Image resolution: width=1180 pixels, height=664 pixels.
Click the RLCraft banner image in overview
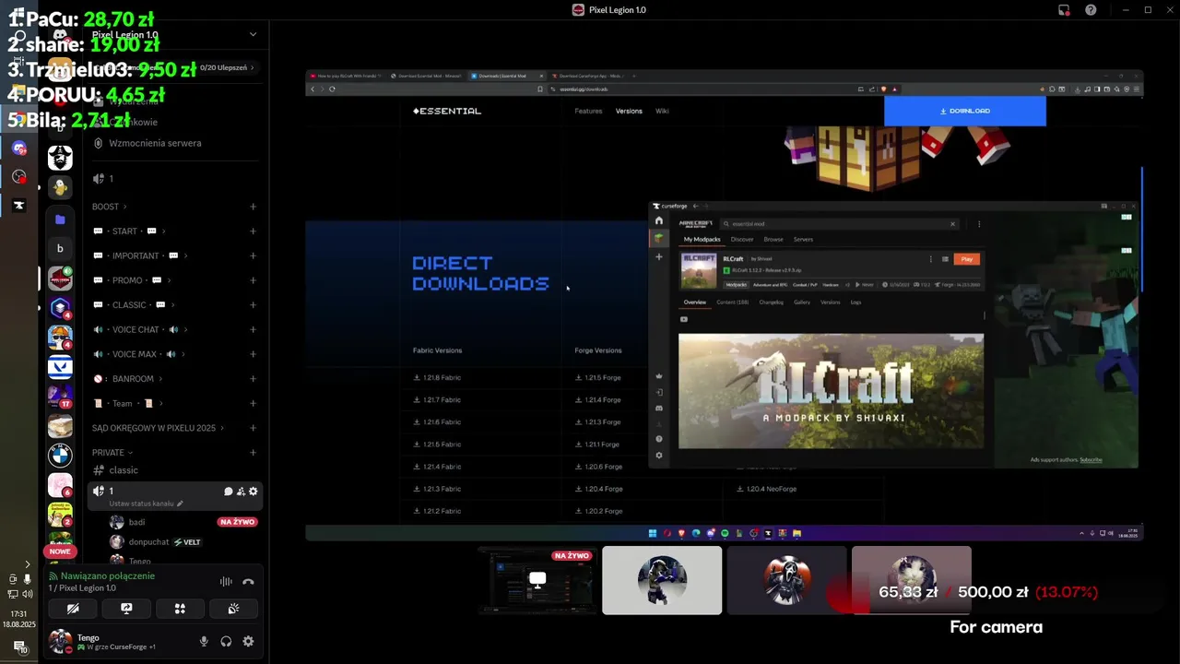coord(831,391)
